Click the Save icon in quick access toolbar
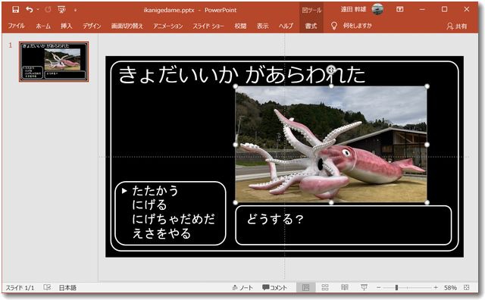The image size is (485, 300). click(x=15, y=10)
